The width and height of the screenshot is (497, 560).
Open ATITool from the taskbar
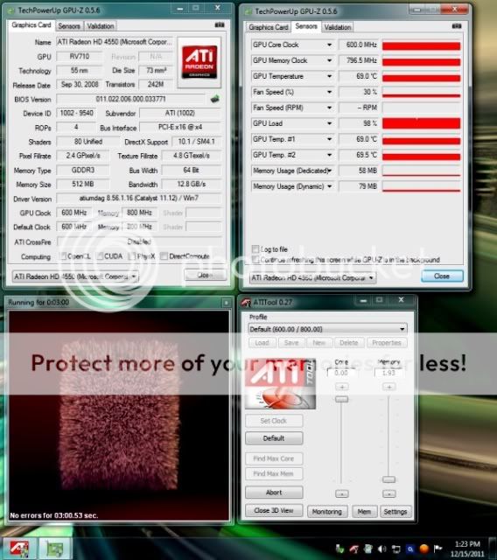(18, 548)
